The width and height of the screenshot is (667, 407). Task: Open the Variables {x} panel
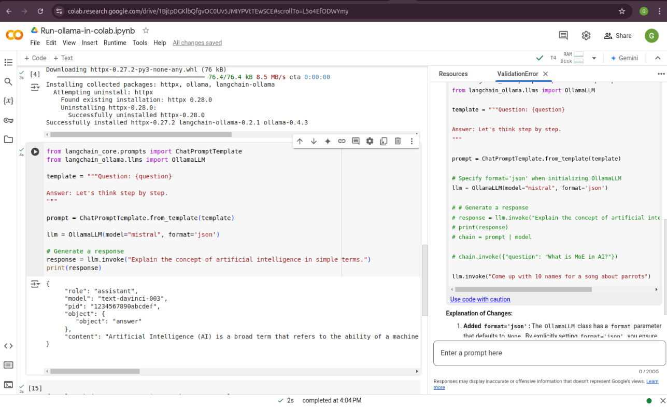[x=8, y=101]
